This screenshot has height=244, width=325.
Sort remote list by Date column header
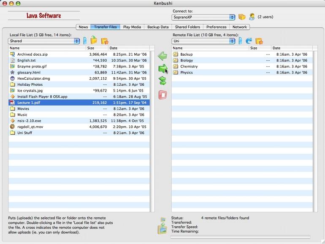(x=291, y=48)
